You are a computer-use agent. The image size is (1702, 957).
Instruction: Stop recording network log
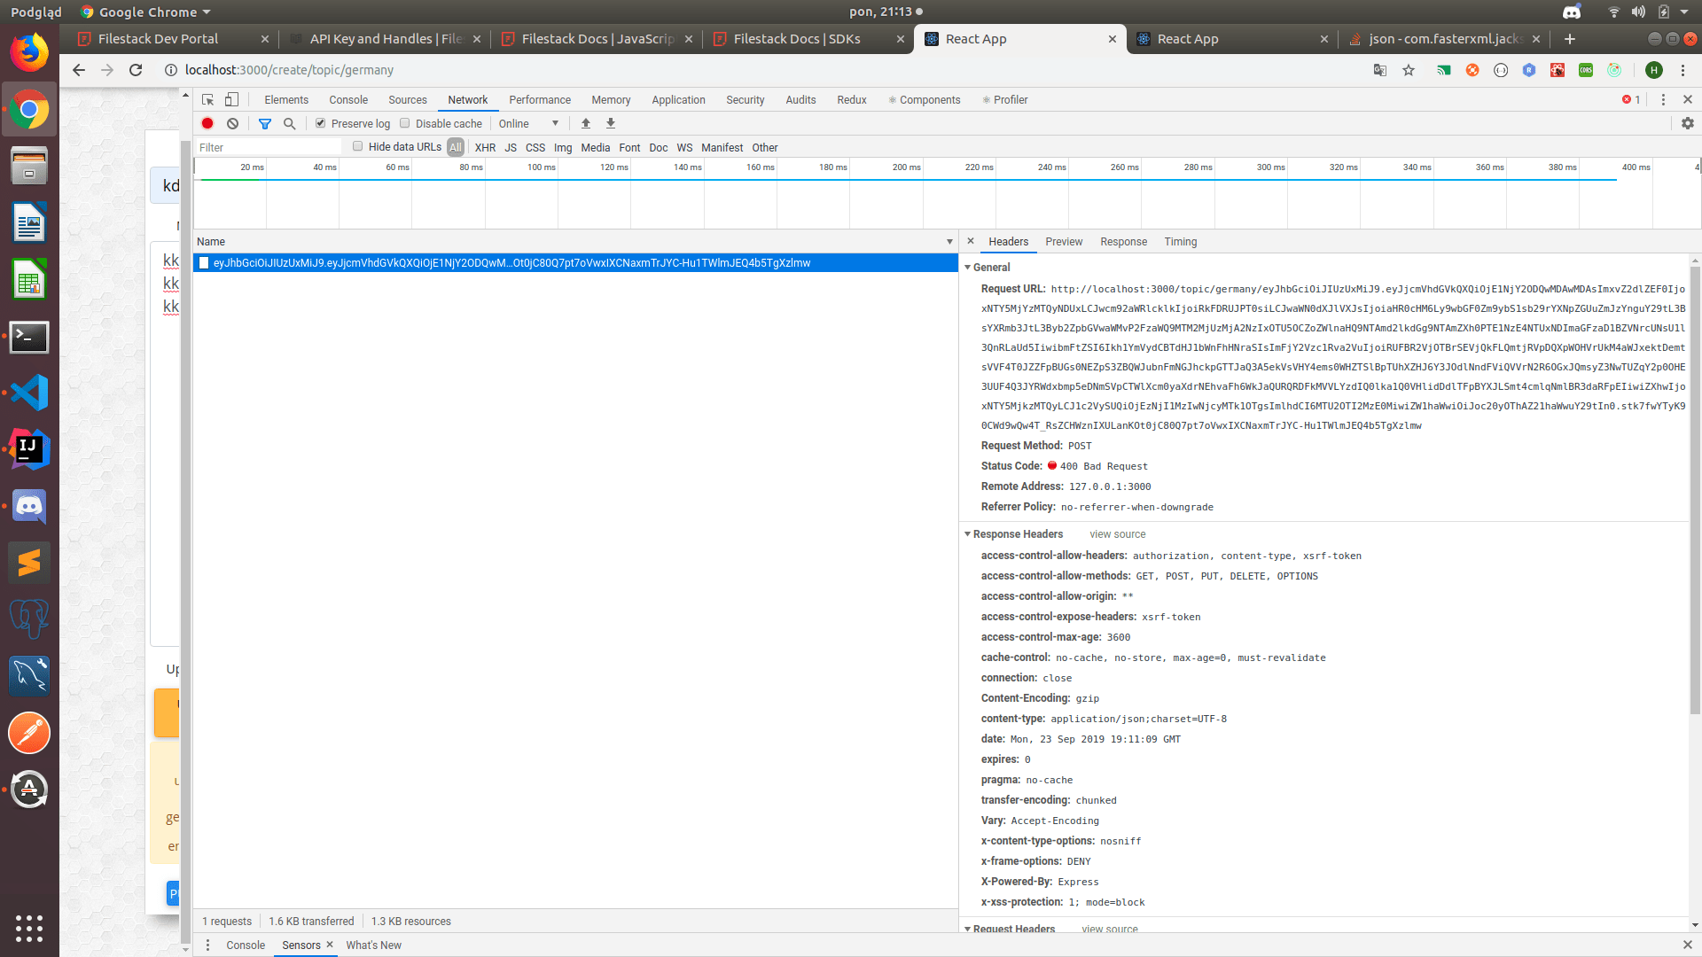(x=207, y=123)
